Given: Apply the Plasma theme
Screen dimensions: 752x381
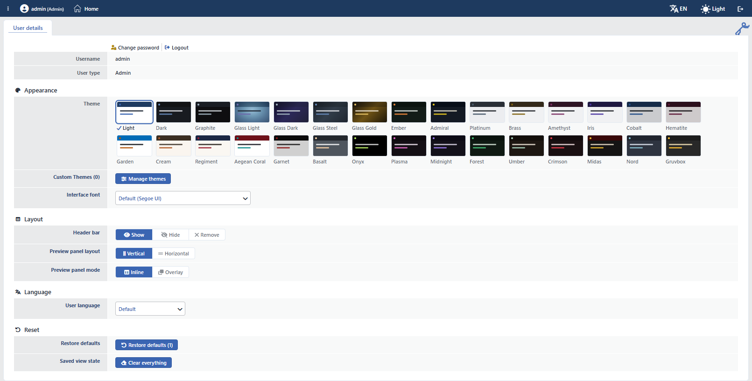Looking at the screenshot, I should (x=409, y=146).
